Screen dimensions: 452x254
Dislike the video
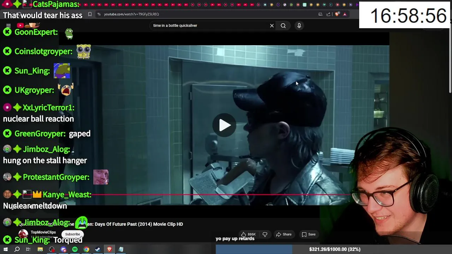tap(265, 234)
